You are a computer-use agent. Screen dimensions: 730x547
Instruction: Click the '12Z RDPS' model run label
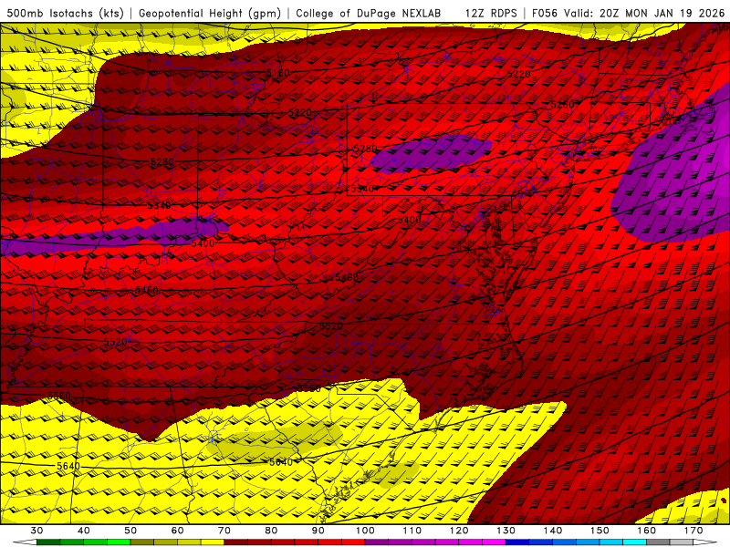click(x=491, y=13)
